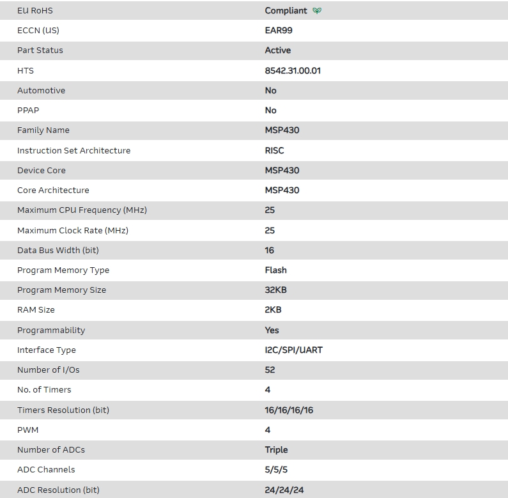The height and width of the screenshot is (498, 508).
Task: Click the Maximum CPU Frequency label
Action: [82, 210]
